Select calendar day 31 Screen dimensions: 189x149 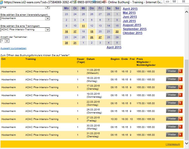point(75,43)
